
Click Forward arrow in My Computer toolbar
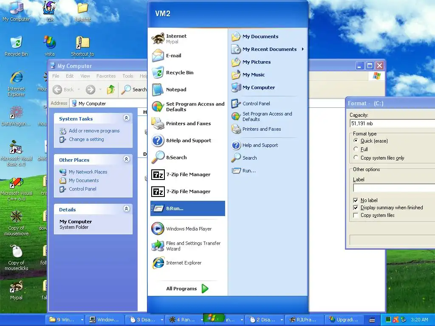(x=90, y=90)
